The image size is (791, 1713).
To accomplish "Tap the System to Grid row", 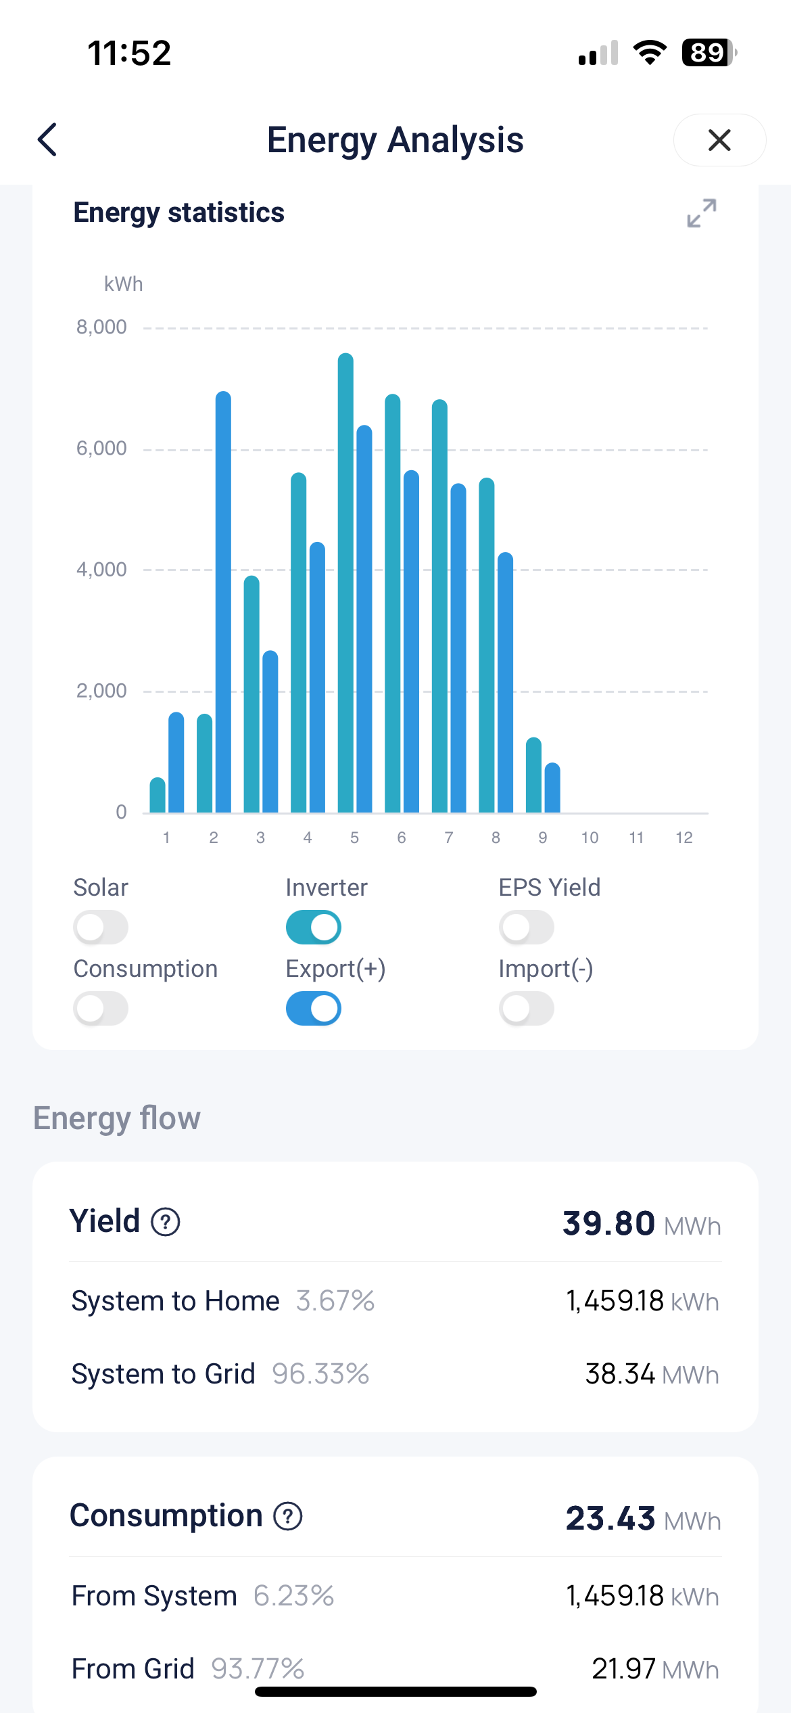I will click(395, 1374).
